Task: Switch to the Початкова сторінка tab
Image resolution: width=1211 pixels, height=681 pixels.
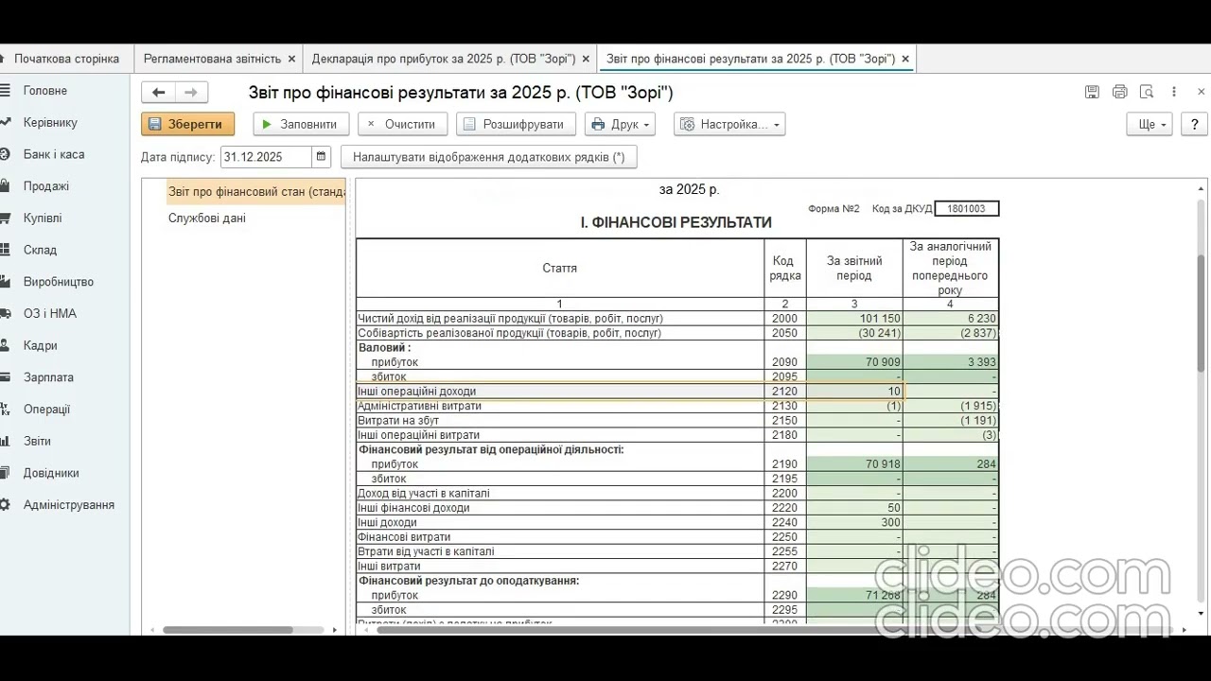Action: 66,59
